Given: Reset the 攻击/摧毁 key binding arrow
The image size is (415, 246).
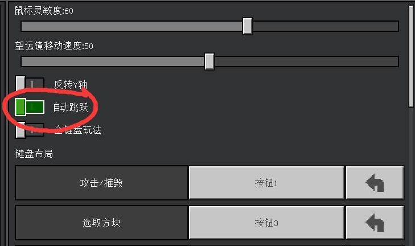Looking at the screenshot, I should [375, 183].
